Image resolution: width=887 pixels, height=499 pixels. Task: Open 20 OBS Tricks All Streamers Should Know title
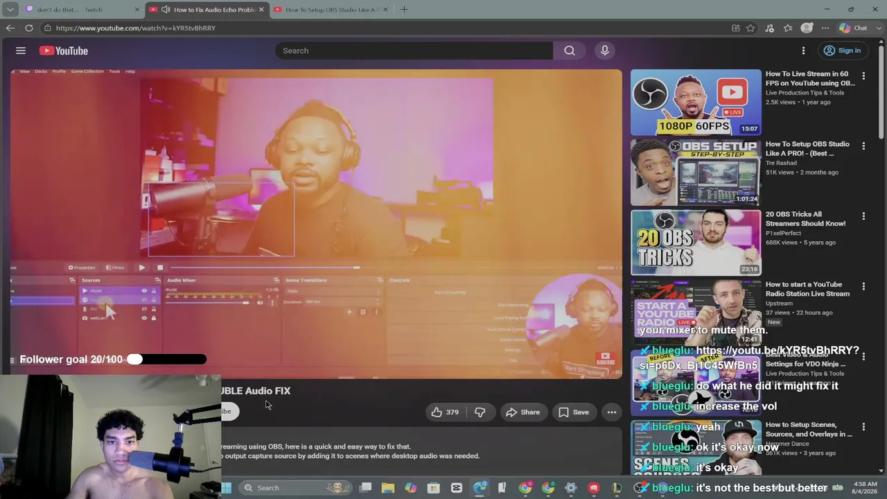805,219
